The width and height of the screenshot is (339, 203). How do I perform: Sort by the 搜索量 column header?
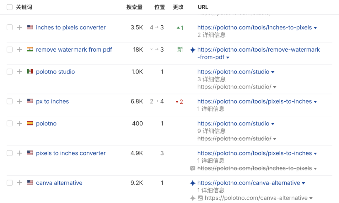134,7
